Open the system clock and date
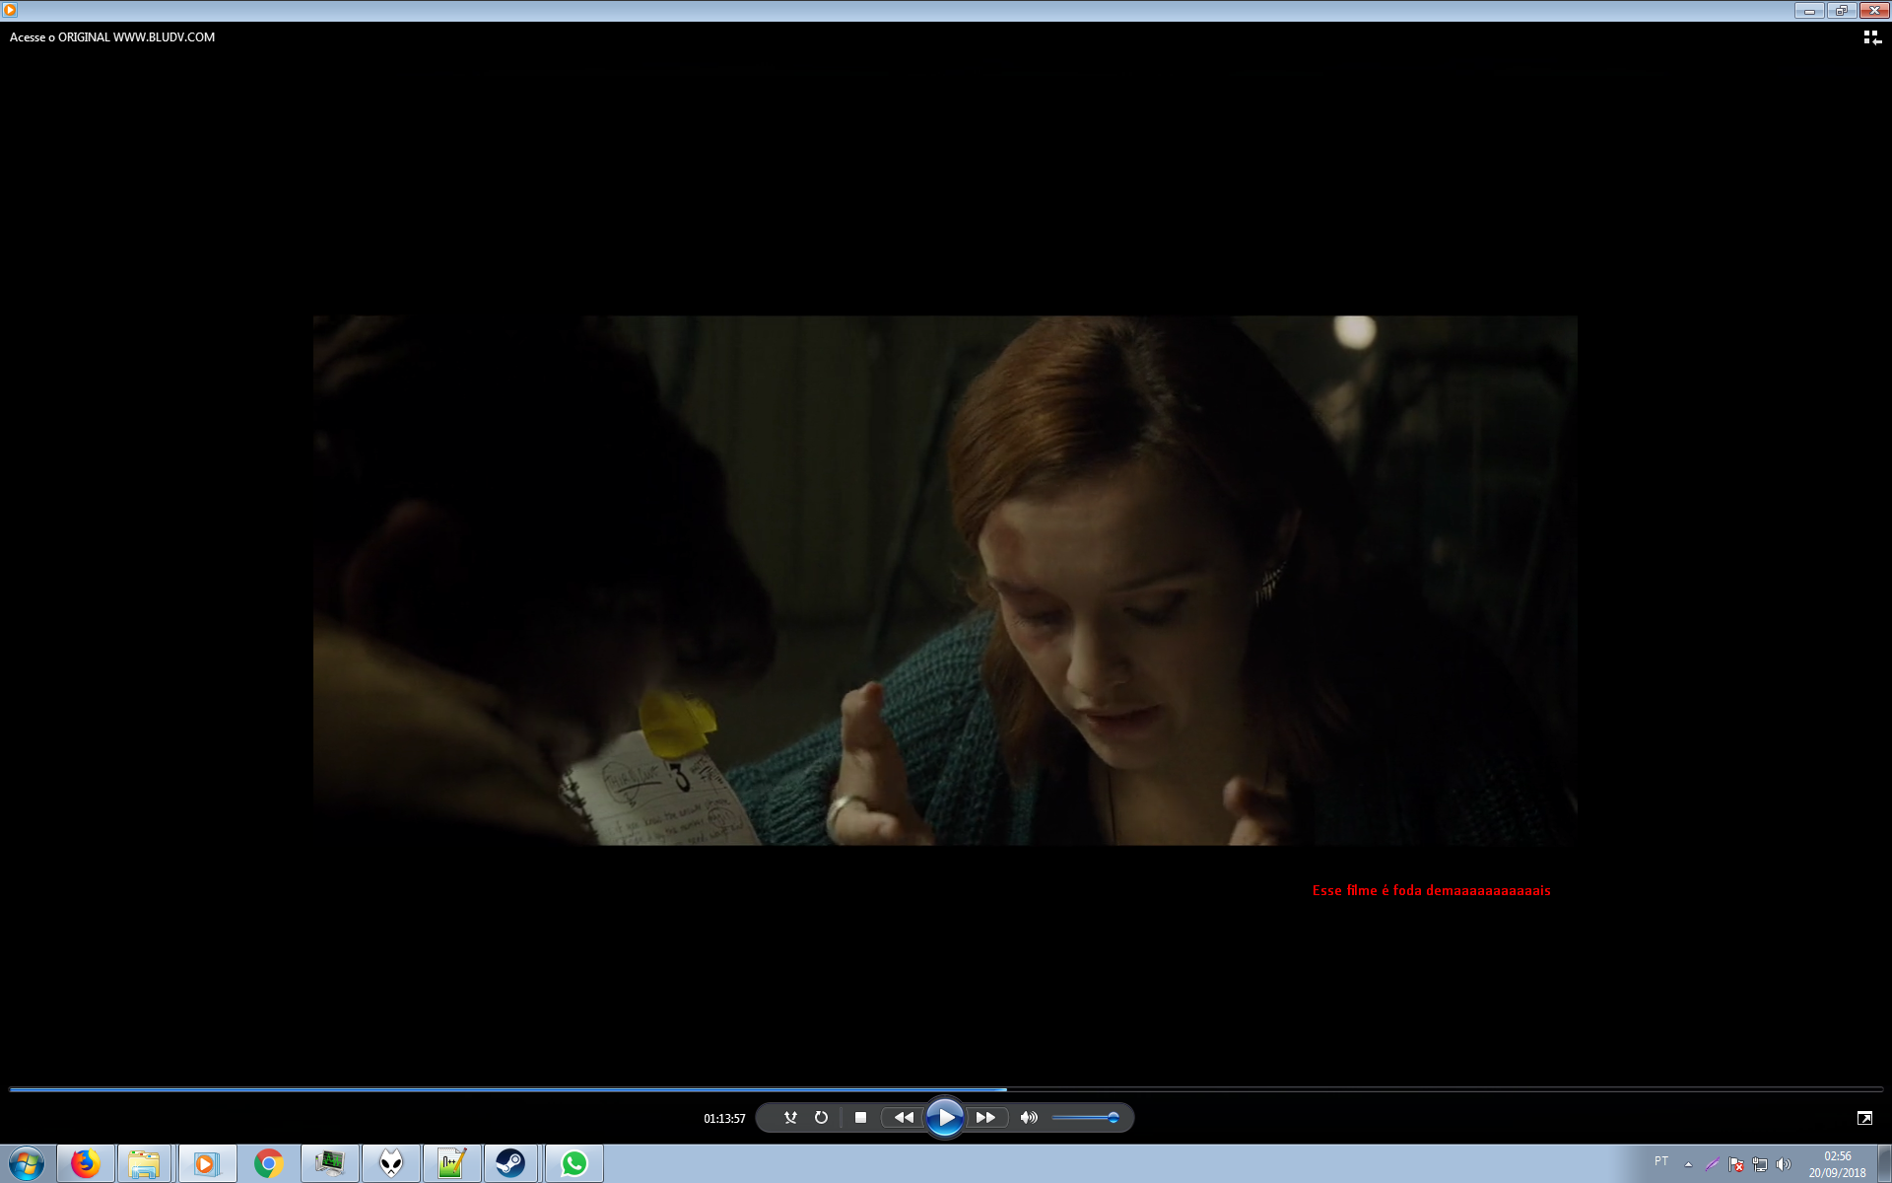The image size is (1892, 1183). (1837, 1164)
